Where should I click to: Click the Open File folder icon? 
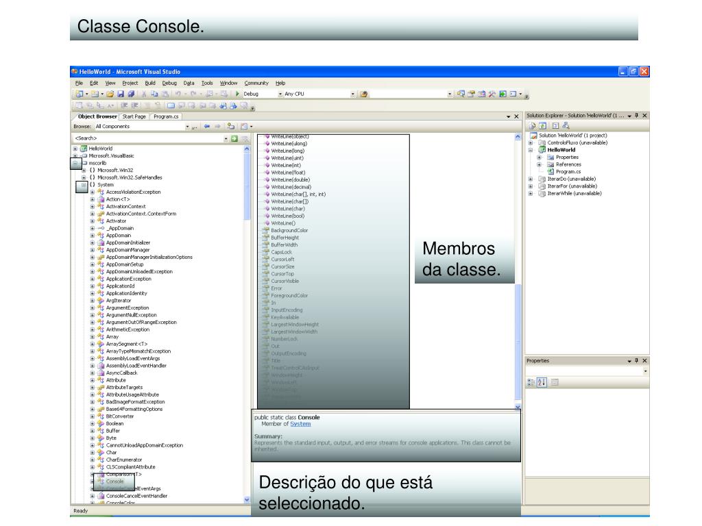pos(110,94)
